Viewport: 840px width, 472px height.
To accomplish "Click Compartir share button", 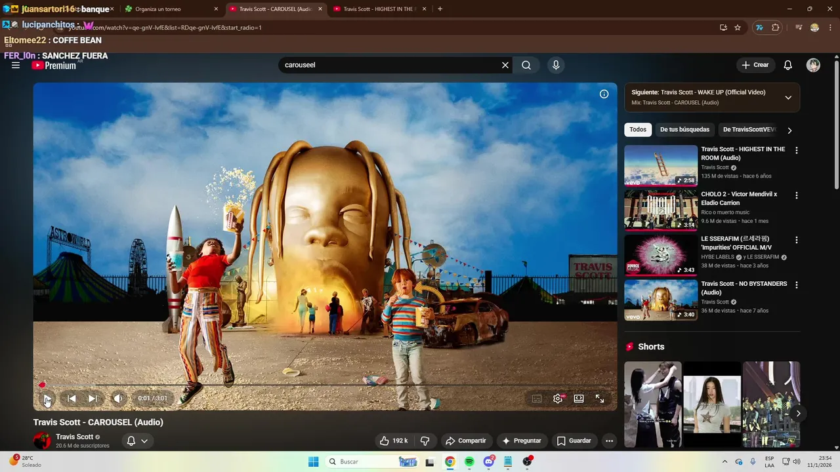I will pos(466,441).
